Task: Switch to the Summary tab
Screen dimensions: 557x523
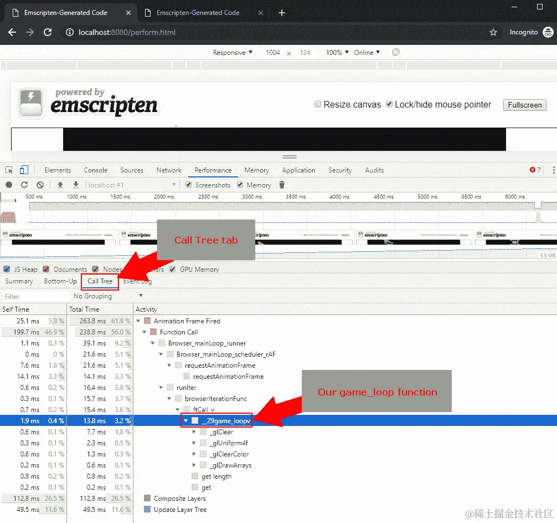Action: [x=19, y=281]
